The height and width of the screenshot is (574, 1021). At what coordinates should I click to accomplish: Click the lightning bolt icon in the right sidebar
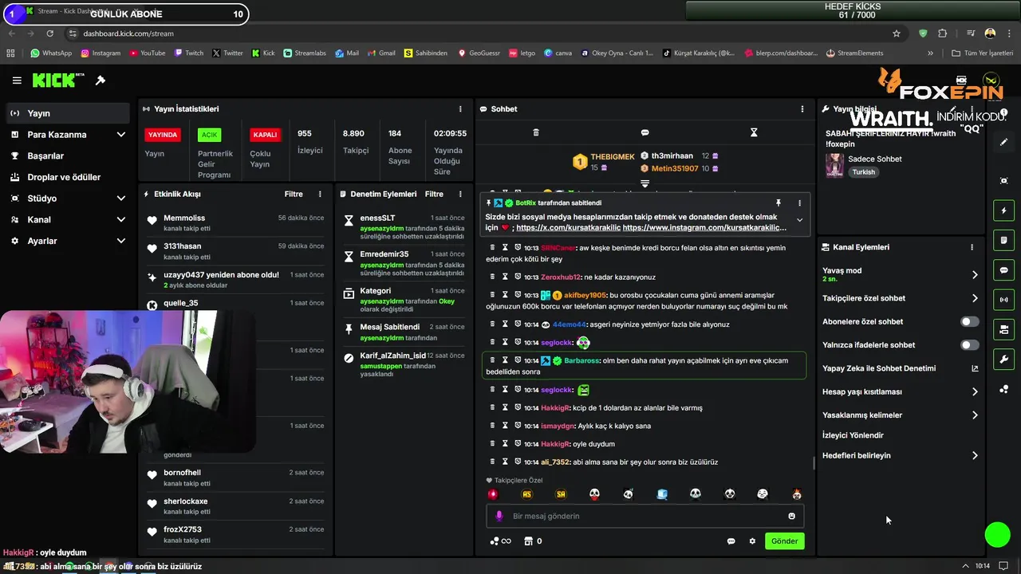(1003, 210)
